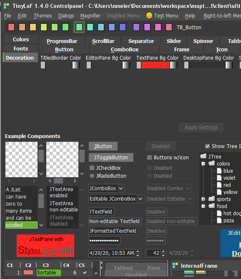The height and width of the screenshot is (279, 241).
Task: Click the sports folder icon in tree
Action: click(x=212, y=199)
